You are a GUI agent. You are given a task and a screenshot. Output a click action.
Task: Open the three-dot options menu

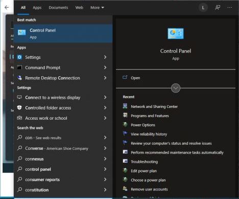click(230, 7)
